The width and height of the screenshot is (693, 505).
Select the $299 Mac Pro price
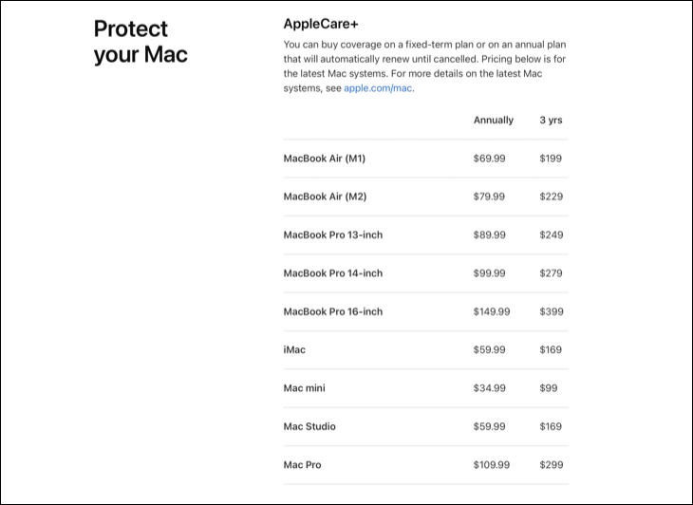551,465
